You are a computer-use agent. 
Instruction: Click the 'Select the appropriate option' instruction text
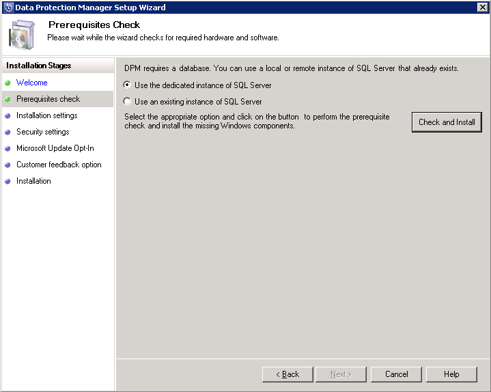pyautogui.click(x=257, y=121)
